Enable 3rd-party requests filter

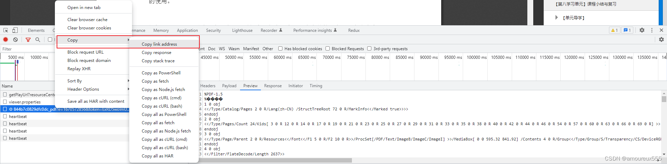click(369, 48)
